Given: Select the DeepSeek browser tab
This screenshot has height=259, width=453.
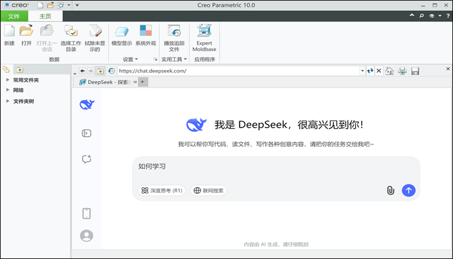Looking at the screenshot, I should 105,82.
